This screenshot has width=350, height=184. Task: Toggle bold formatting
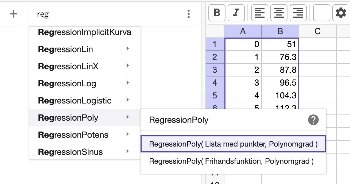click(x=217, y=13)
